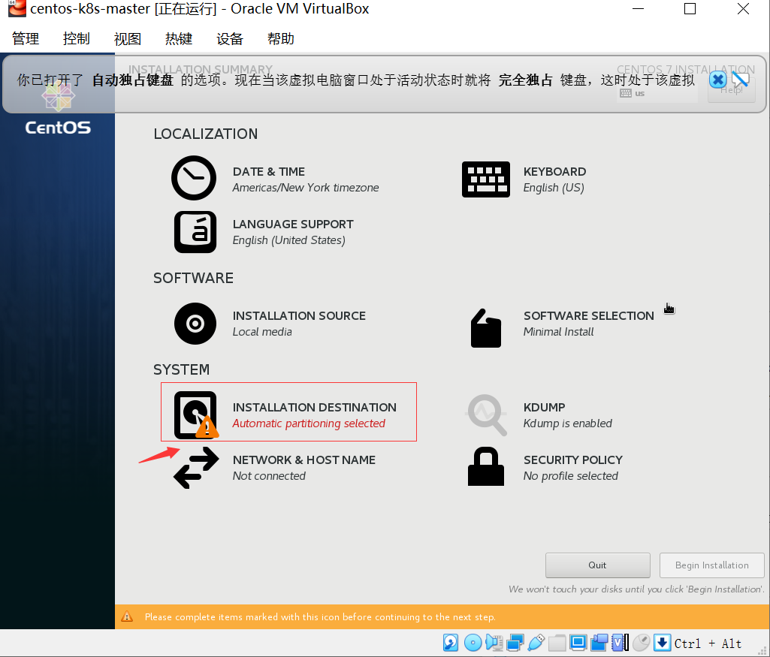The width and height of the screenshot is (770, 657).
Task: Open INSTALLATION DESTINATION label
Action: (314, 407)
